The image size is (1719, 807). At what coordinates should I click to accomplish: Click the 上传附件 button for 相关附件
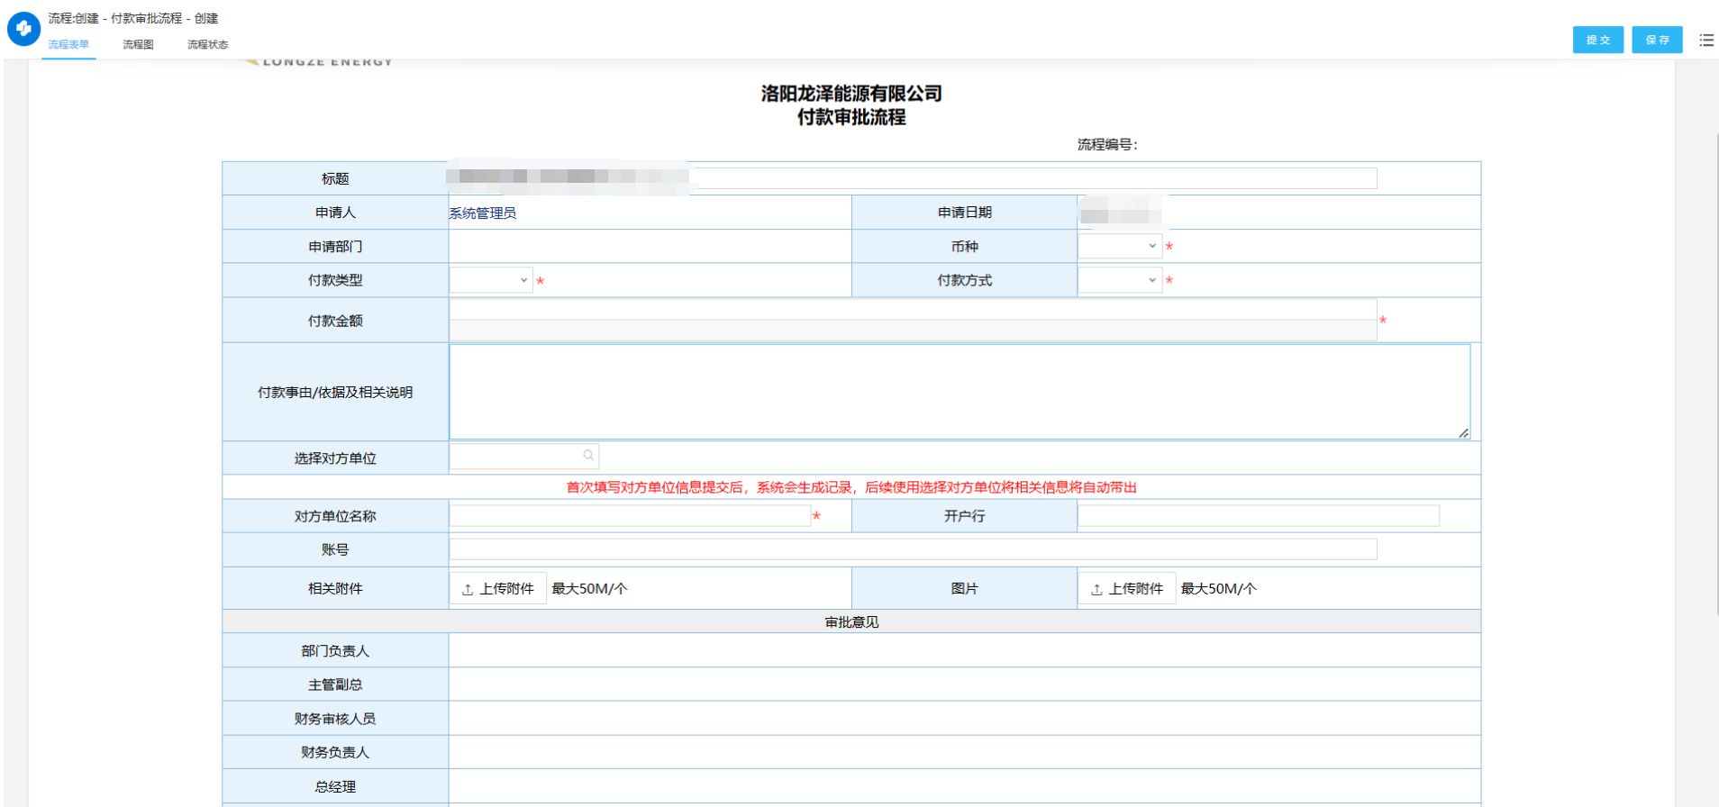(498, 589)
